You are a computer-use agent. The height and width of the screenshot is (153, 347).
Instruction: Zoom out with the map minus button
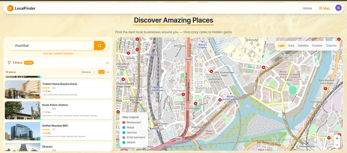pos(337,145)
